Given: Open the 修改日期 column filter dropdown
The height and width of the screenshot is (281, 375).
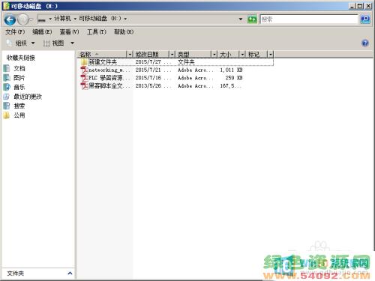Looking at the screenshot, I should tap(172, 54).
